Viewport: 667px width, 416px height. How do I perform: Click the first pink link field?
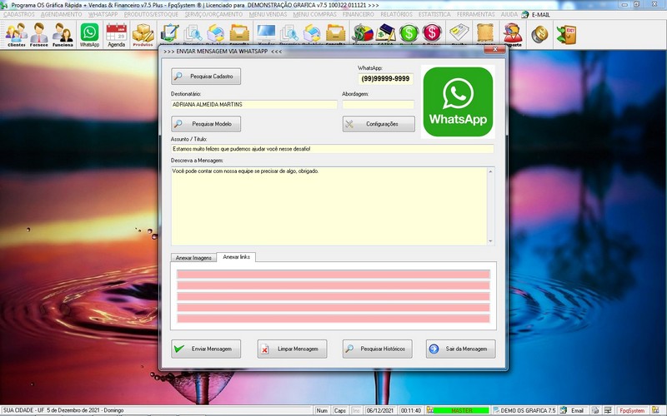(x=333, y=275)
